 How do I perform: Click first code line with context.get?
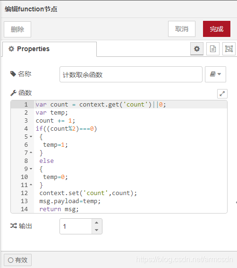(x=101, y=105)
